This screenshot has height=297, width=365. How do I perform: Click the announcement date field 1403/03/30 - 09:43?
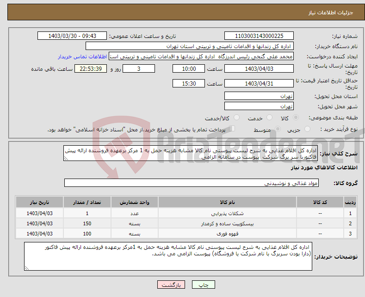[72, 36]
